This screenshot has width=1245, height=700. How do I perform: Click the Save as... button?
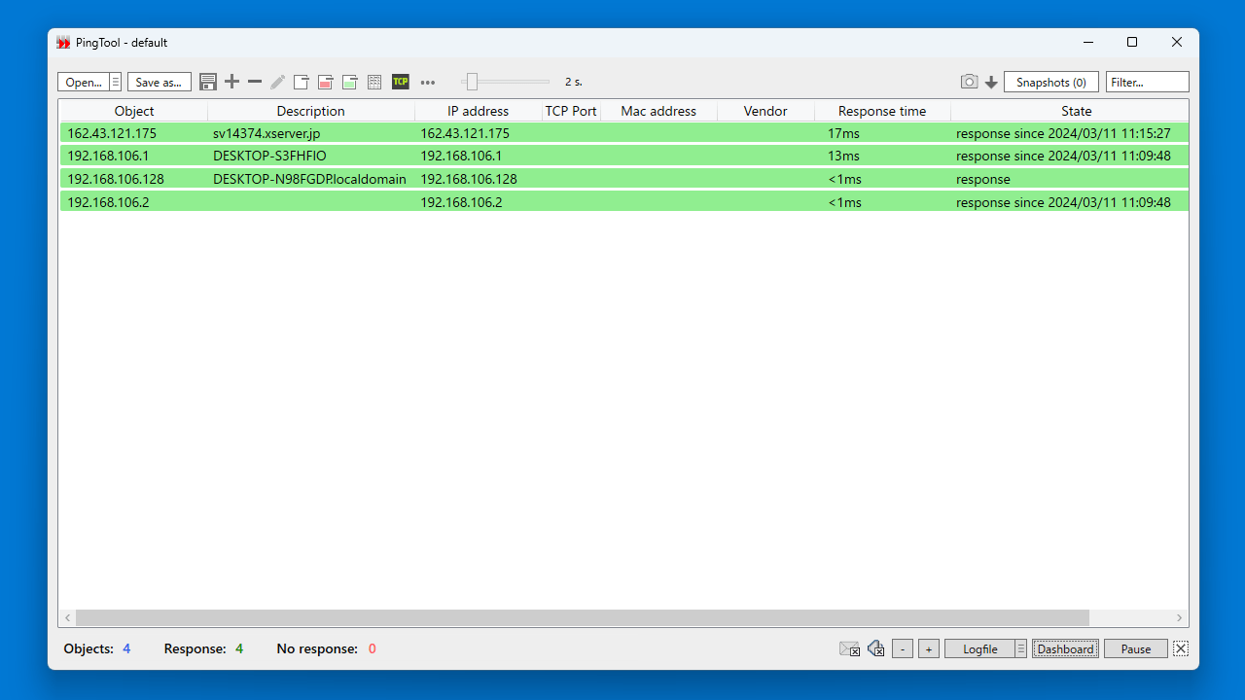[x=160, y=82]
